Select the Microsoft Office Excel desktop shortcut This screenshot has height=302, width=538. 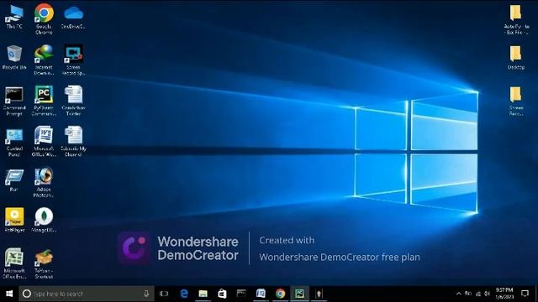pos(14,263)
